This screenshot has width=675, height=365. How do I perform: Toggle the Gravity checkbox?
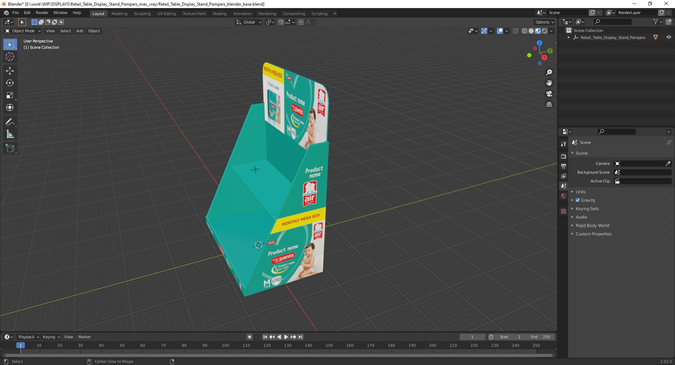tap(578, 200)
